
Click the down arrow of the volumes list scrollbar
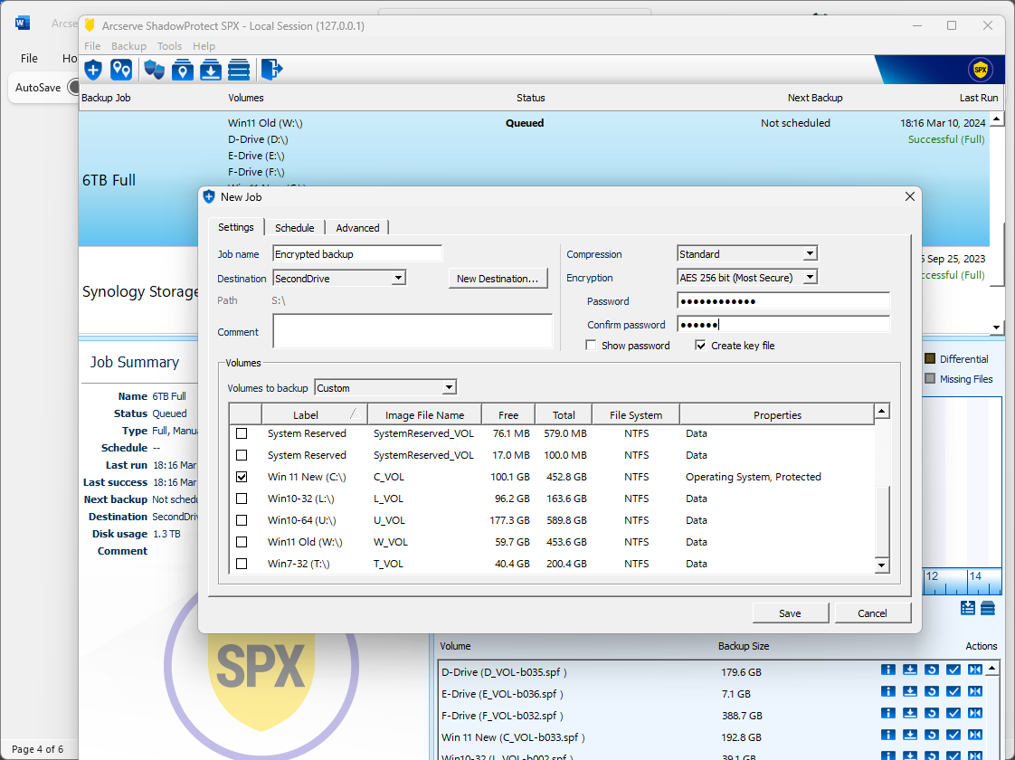click(x=881, y=565)
